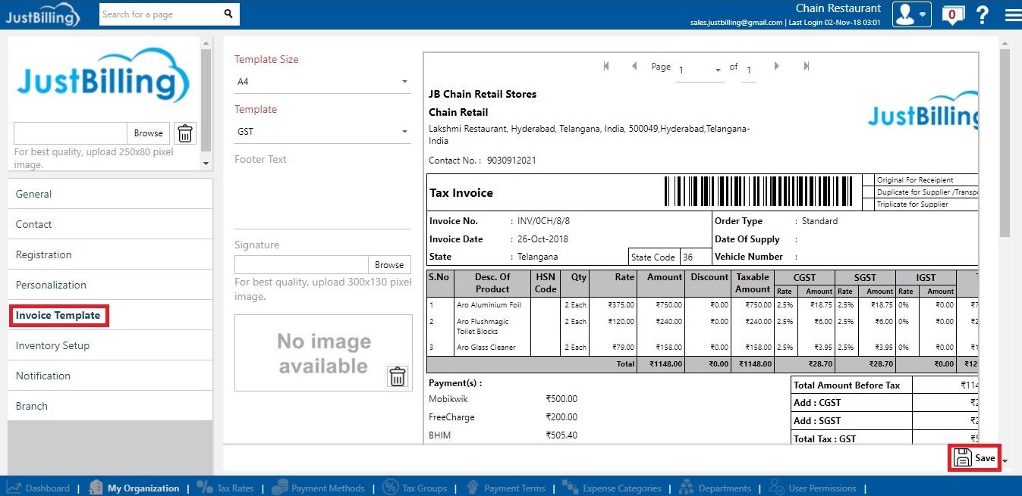
Task: Open the notifications icon showing 0
Action: 952,14
